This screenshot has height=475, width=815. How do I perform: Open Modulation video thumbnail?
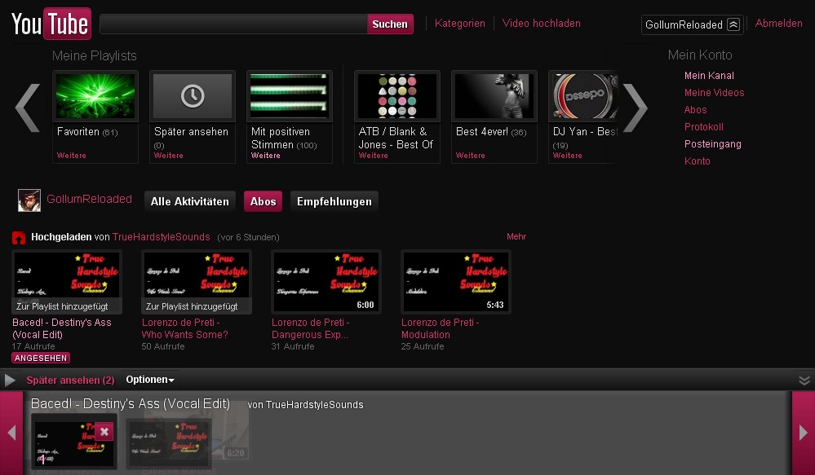(456, 282)
